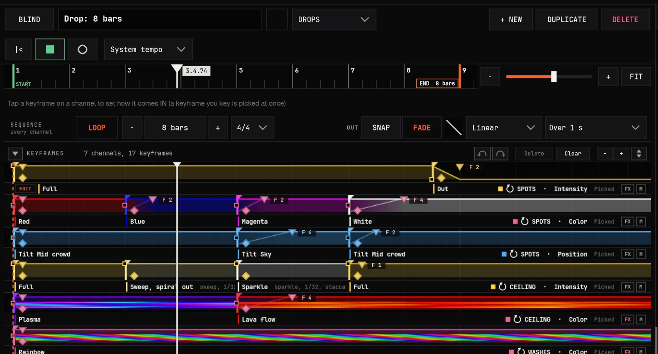This screenshot has height=354, width=658.
Task: Toggle BLIND mode
Action: pos(29,19)
